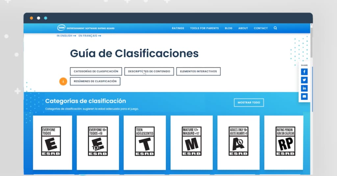Jump to Categorías de Clasificación section
Image resolution: width=337 pixels, height=176 pixels.
point(96,71)
